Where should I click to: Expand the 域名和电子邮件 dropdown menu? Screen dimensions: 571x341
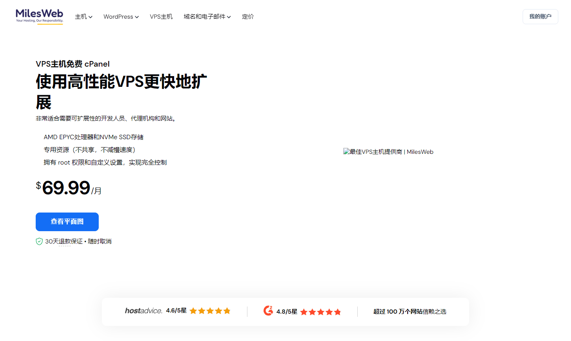click(x=207, y=17)
